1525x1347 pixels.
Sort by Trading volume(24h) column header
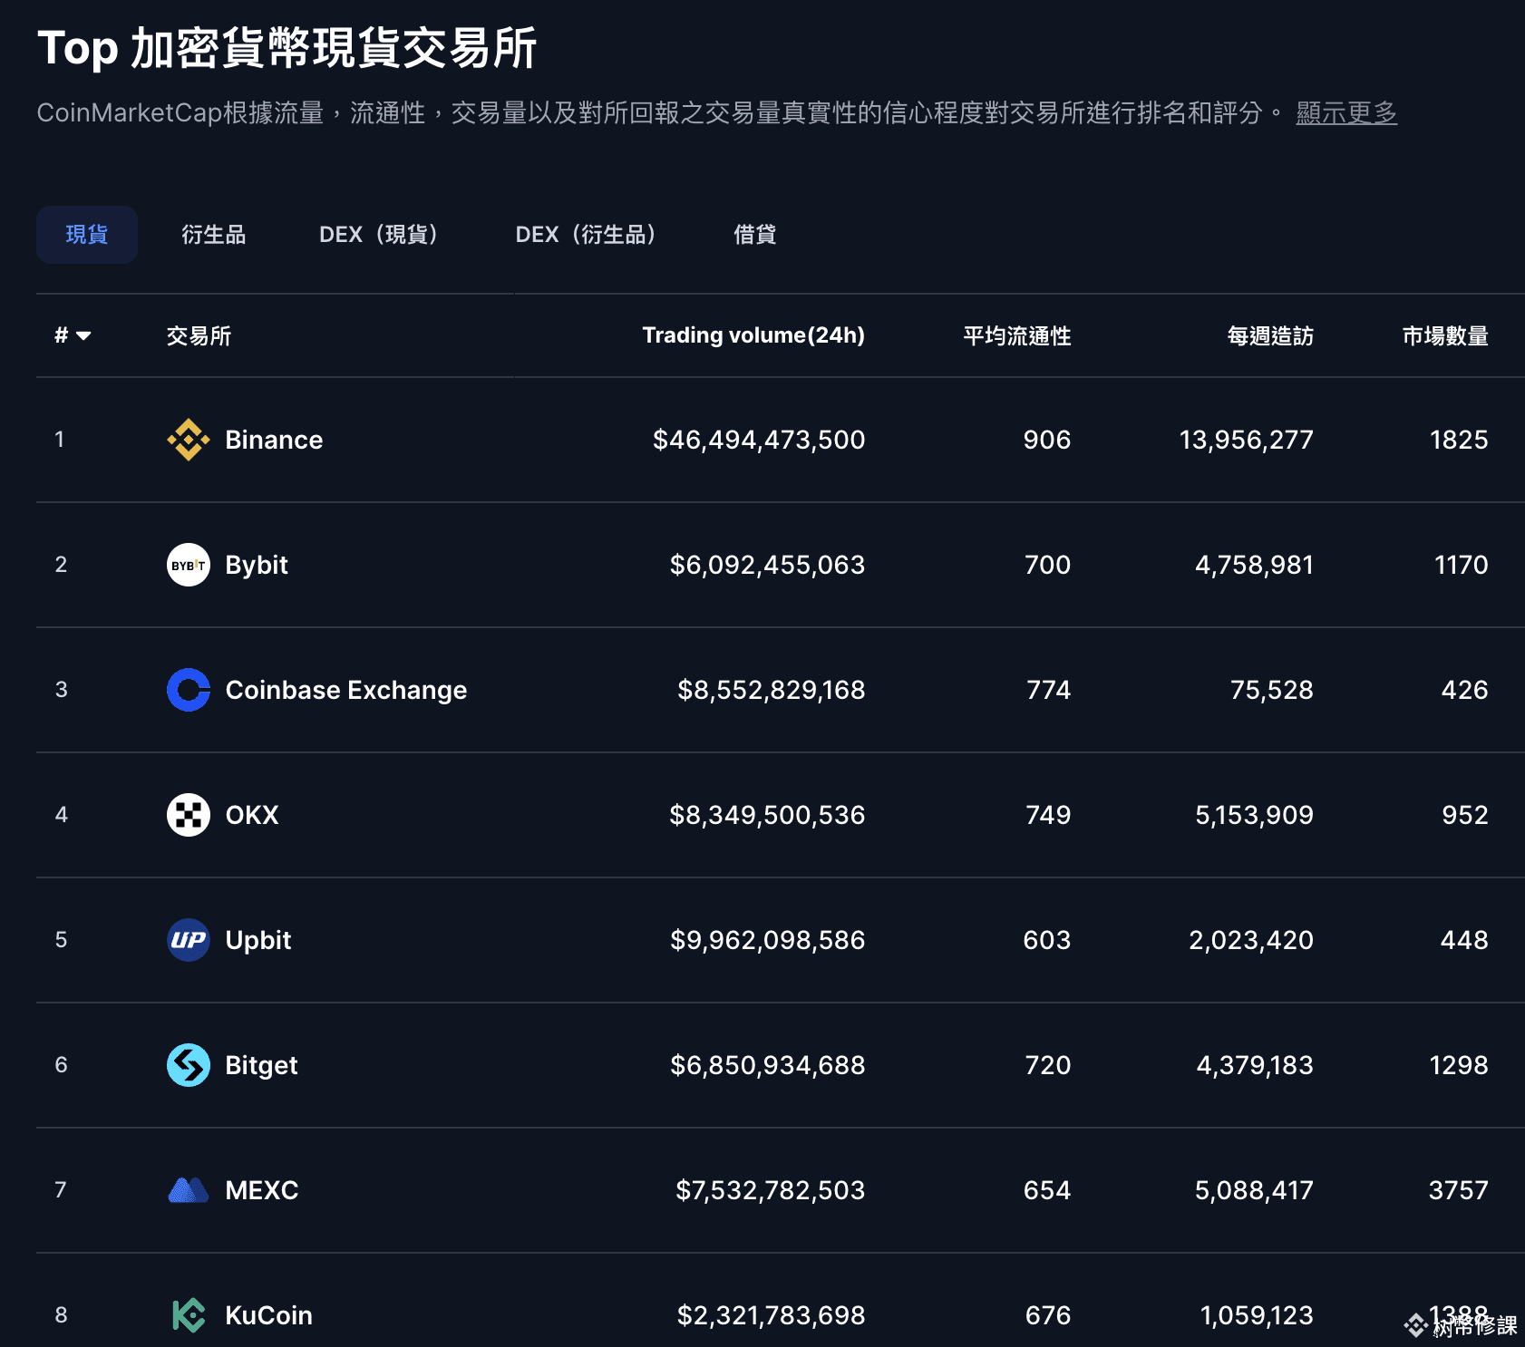pos(753,335)
